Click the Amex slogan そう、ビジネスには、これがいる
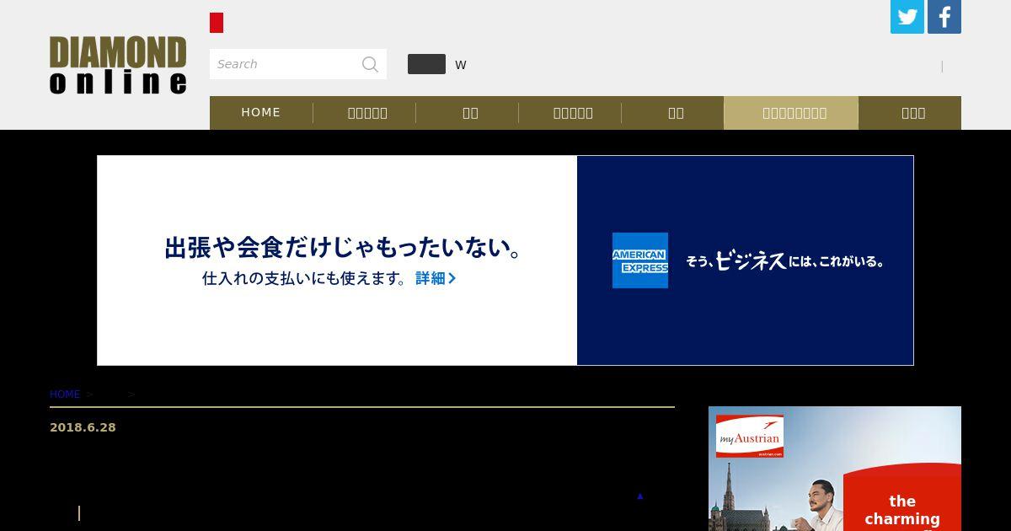Image resolution: width=1011 pixels, height=531 pixels. coord(784,261)
